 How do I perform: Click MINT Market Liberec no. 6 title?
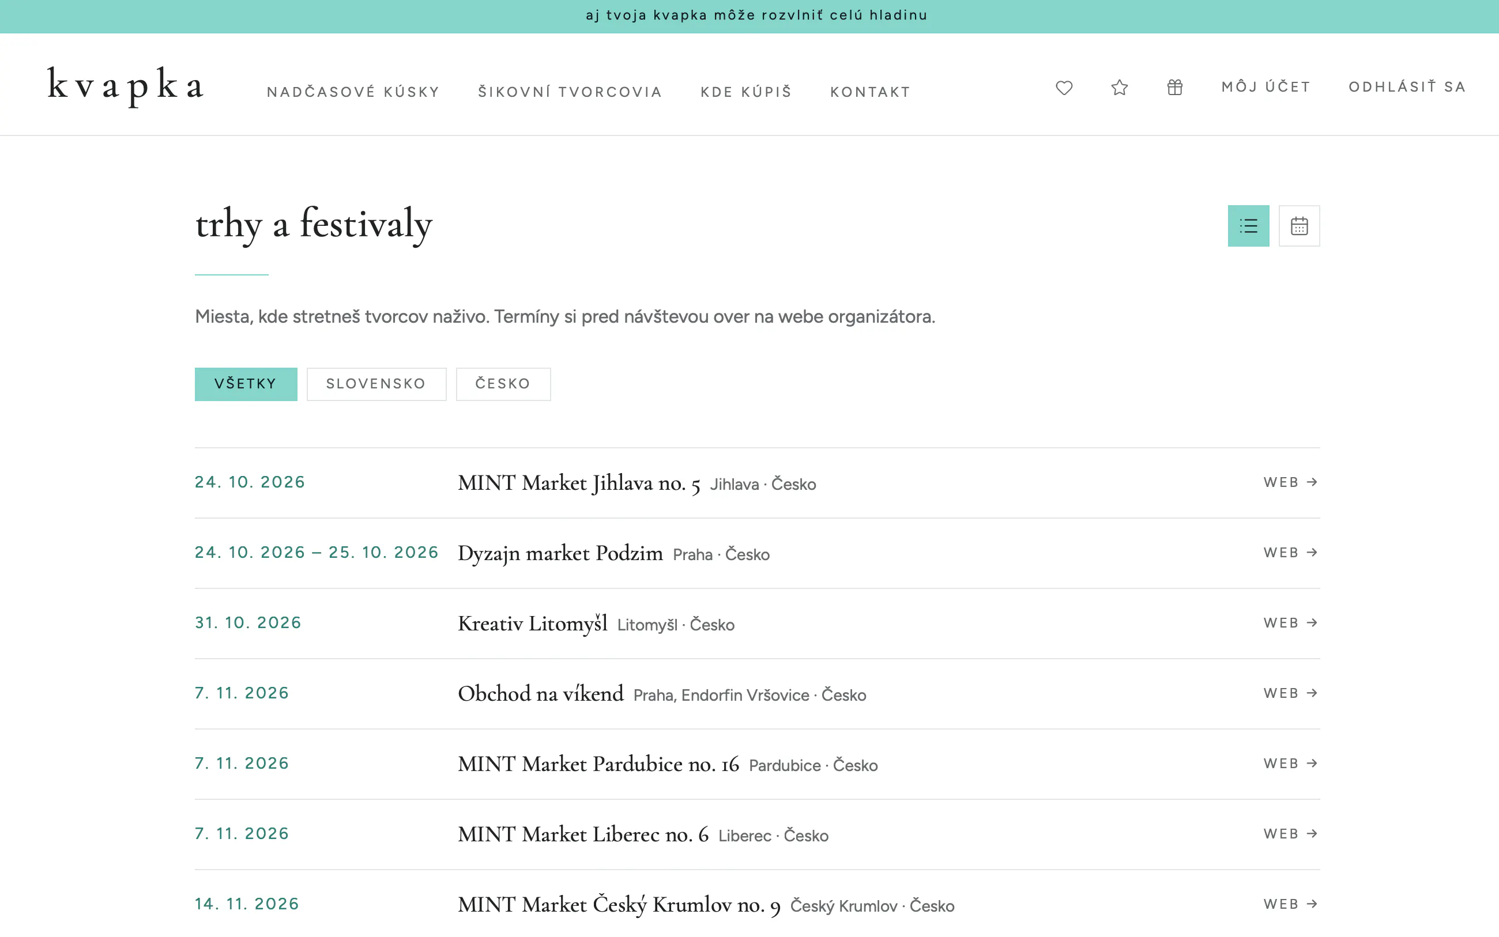point(583,834)
